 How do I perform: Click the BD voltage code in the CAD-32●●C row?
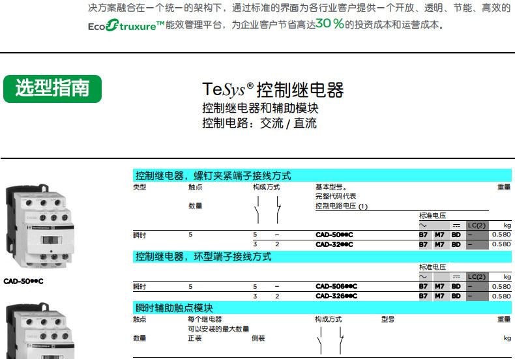point(456,244)
